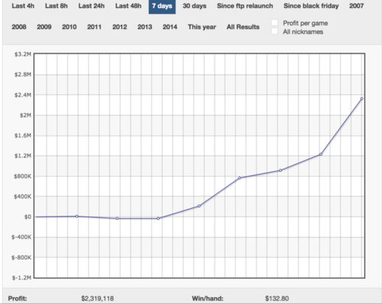Image resolution: width=382 pixels, height=304 pixels.
Task: Select the 7 days tab
Action: coord(162,6)
